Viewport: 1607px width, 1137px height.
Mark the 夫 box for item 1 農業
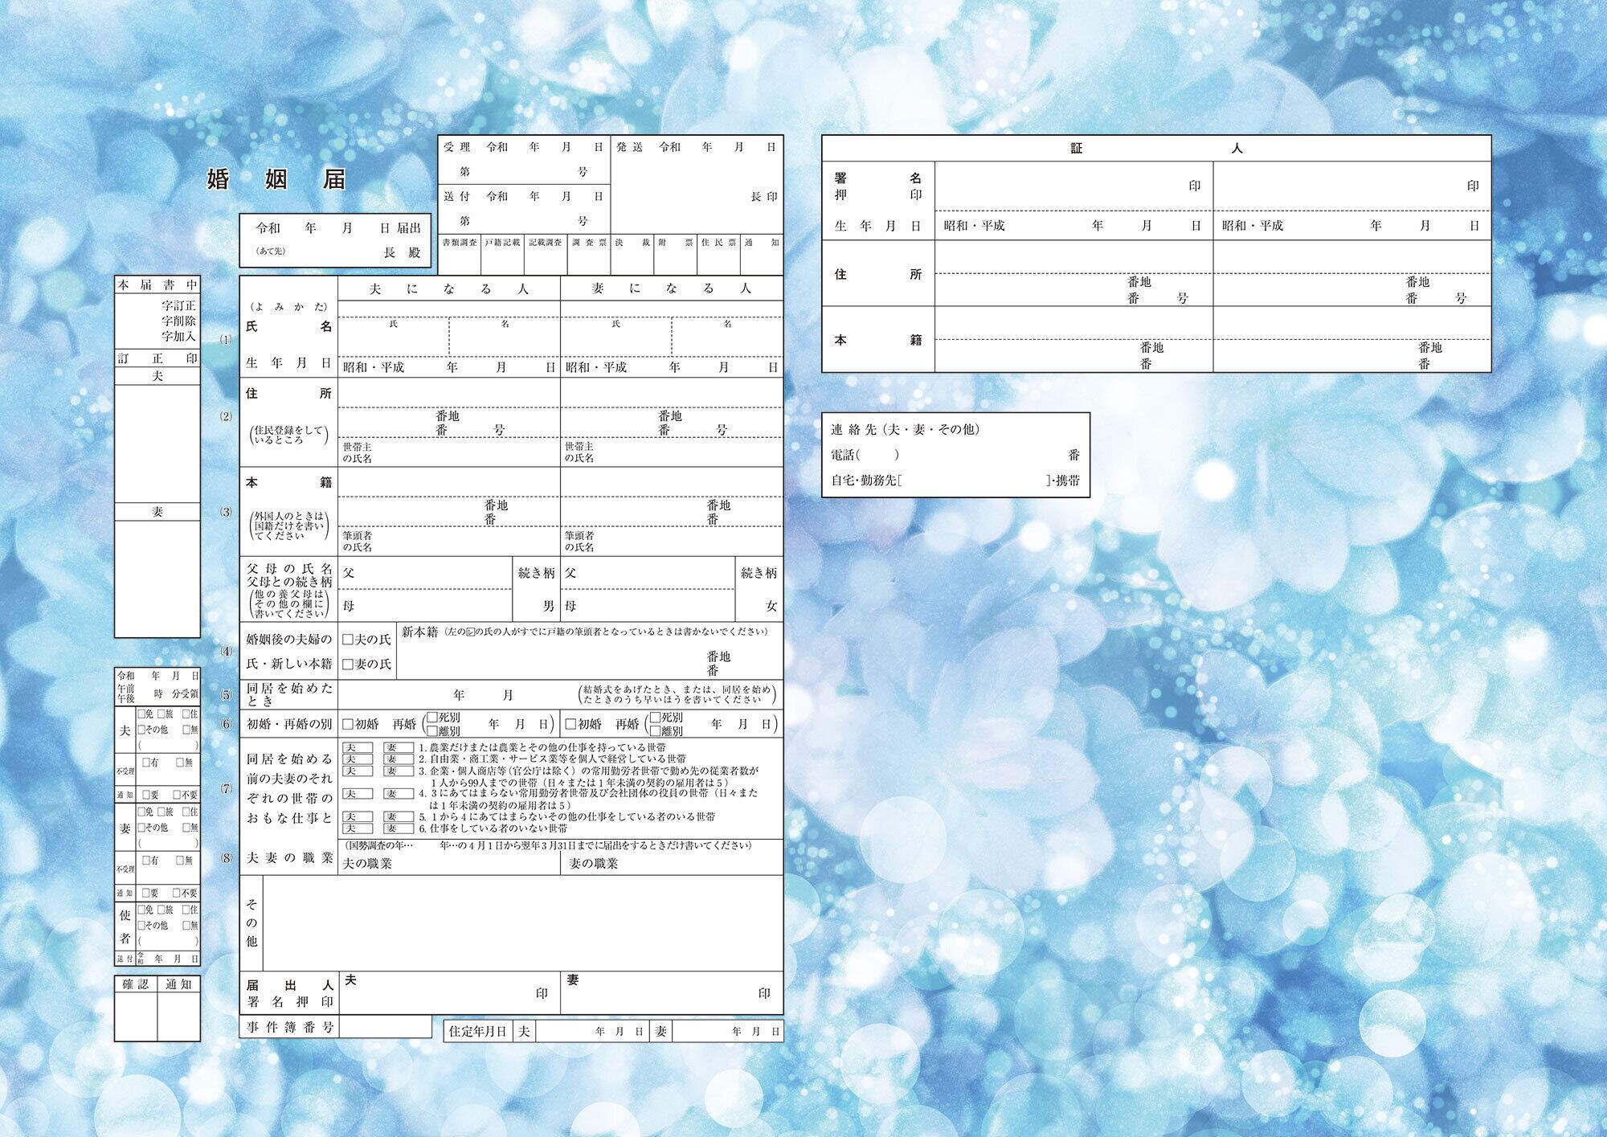click(x=357, y=748)
